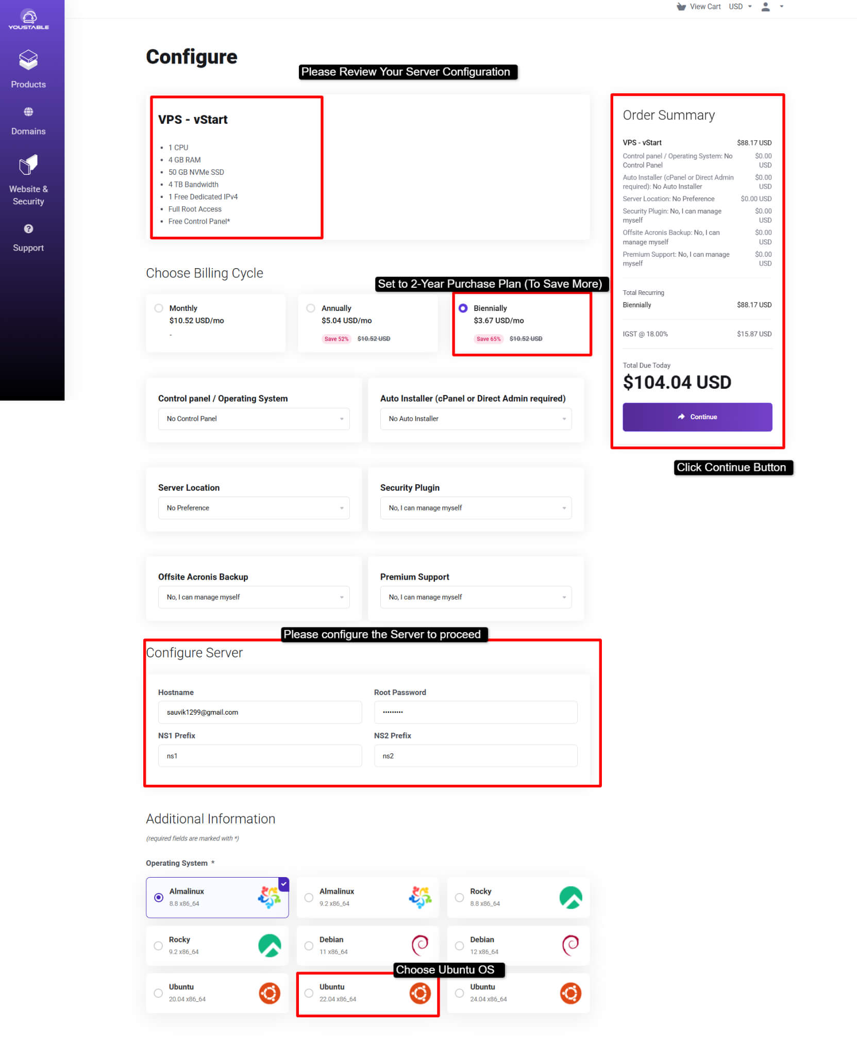This screenshot has height=1056, width=857.
Task: Click the "Save 65%" badge under Biennially
Action: coord(489,339)
